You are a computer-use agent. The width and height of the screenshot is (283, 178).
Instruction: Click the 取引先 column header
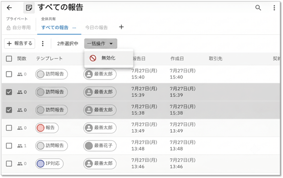pos(216,59)
